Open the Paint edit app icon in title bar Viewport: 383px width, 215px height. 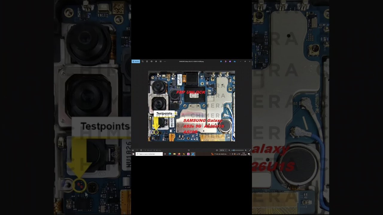[x=221, y=61]
